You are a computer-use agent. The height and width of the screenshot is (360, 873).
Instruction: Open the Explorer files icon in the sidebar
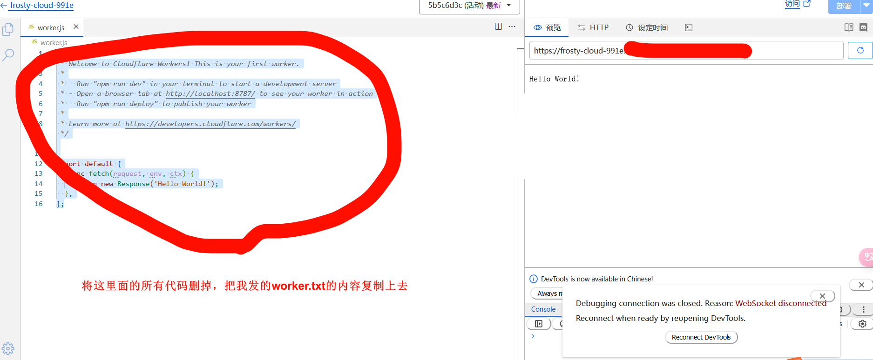pyautogui.click(x=8, y=29)
